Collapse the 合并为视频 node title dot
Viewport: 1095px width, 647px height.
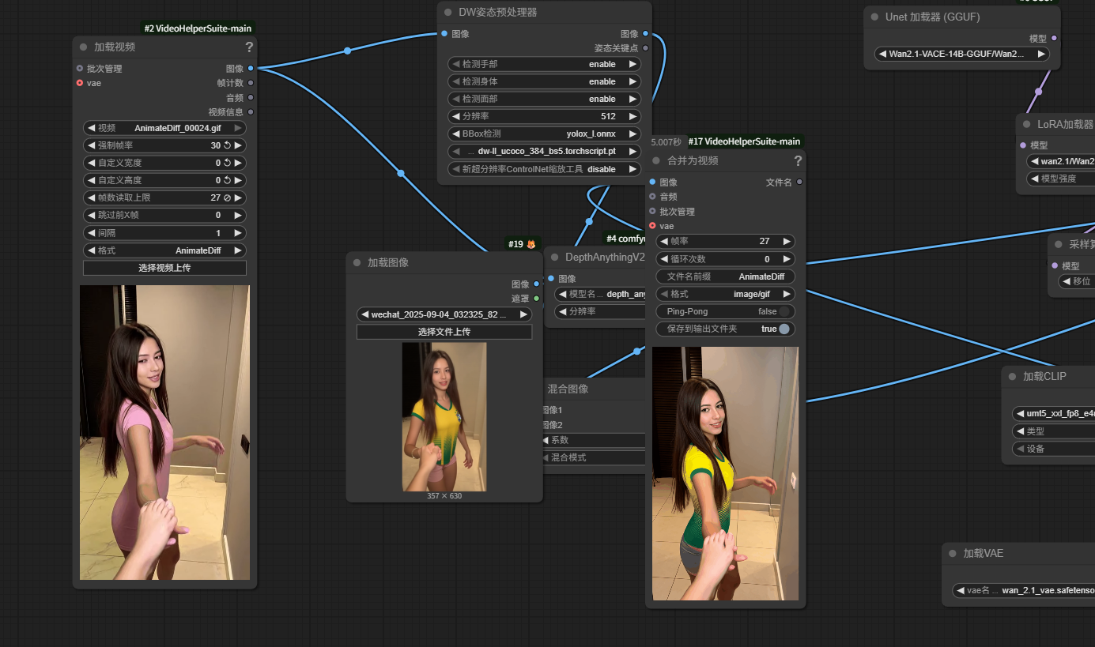point(656,160)
